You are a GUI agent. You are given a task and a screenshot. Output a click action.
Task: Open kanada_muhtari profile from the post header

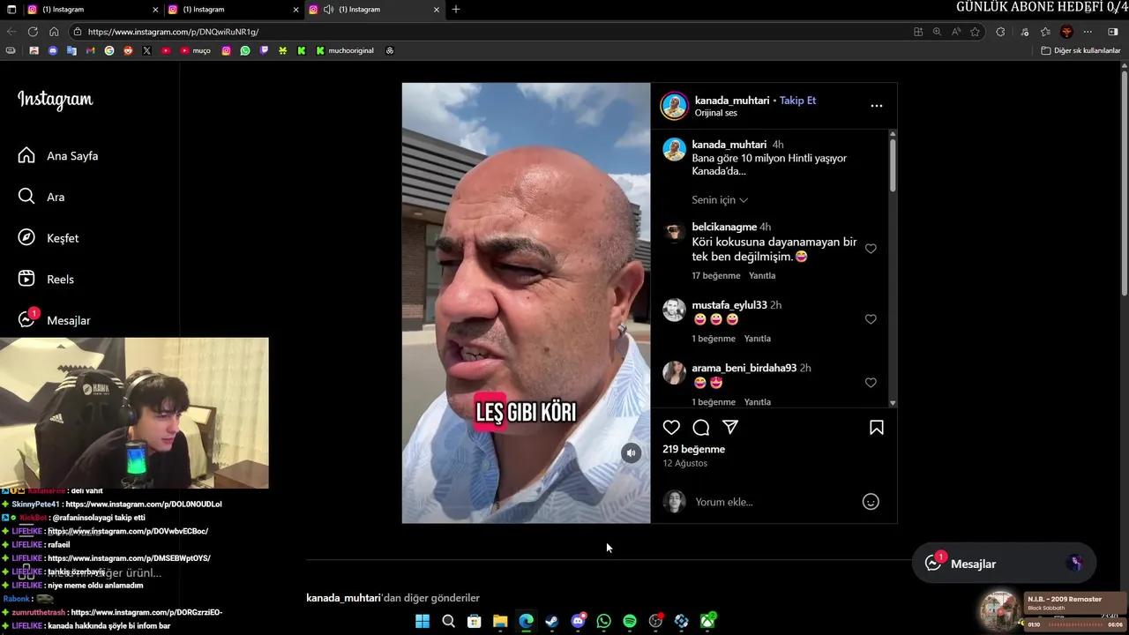(x=732, y=101)
